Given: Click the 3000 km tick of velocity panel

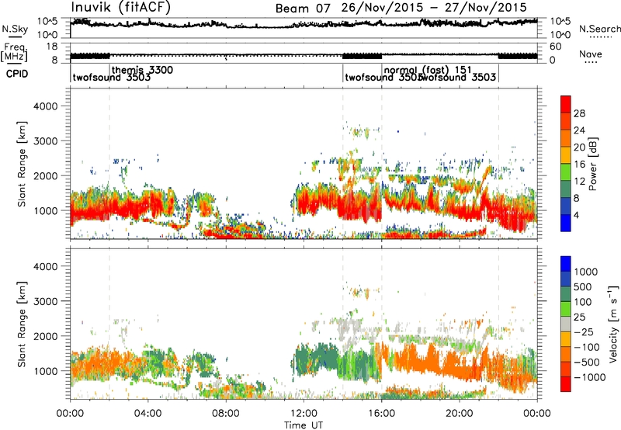Looking at the screenshot, I should click(45, 301).
